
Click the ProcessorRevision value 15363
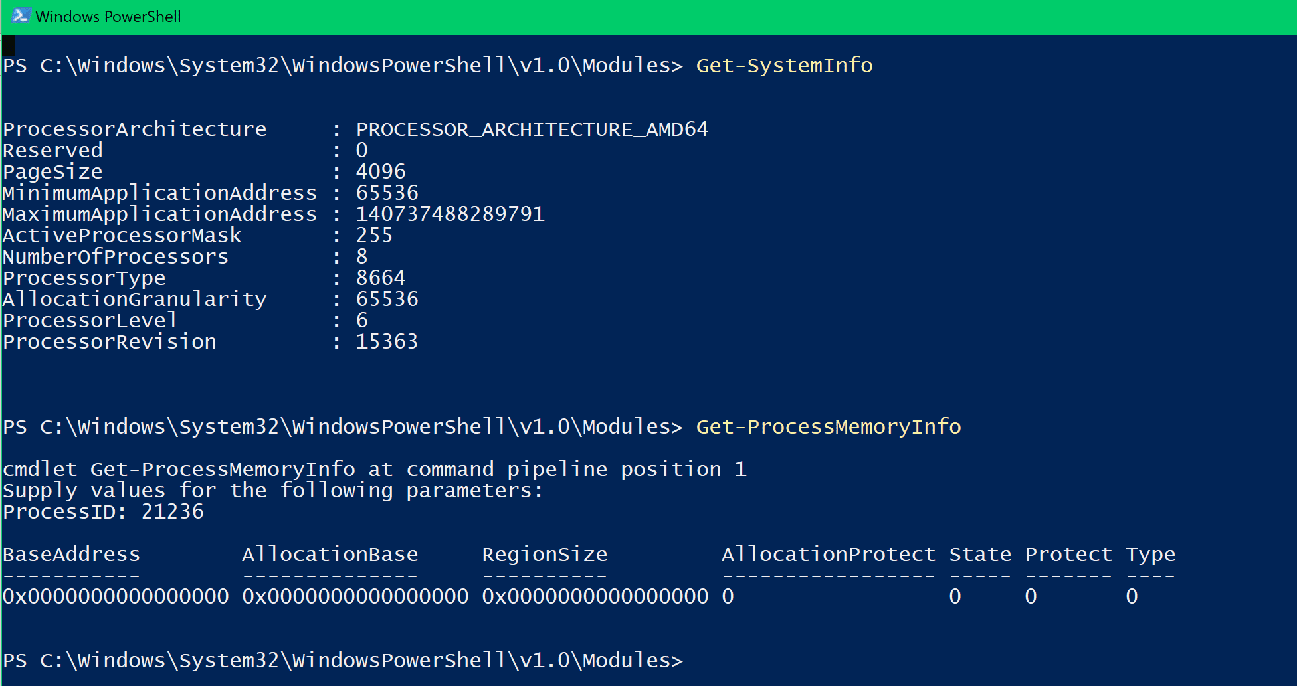pos(387,341)
